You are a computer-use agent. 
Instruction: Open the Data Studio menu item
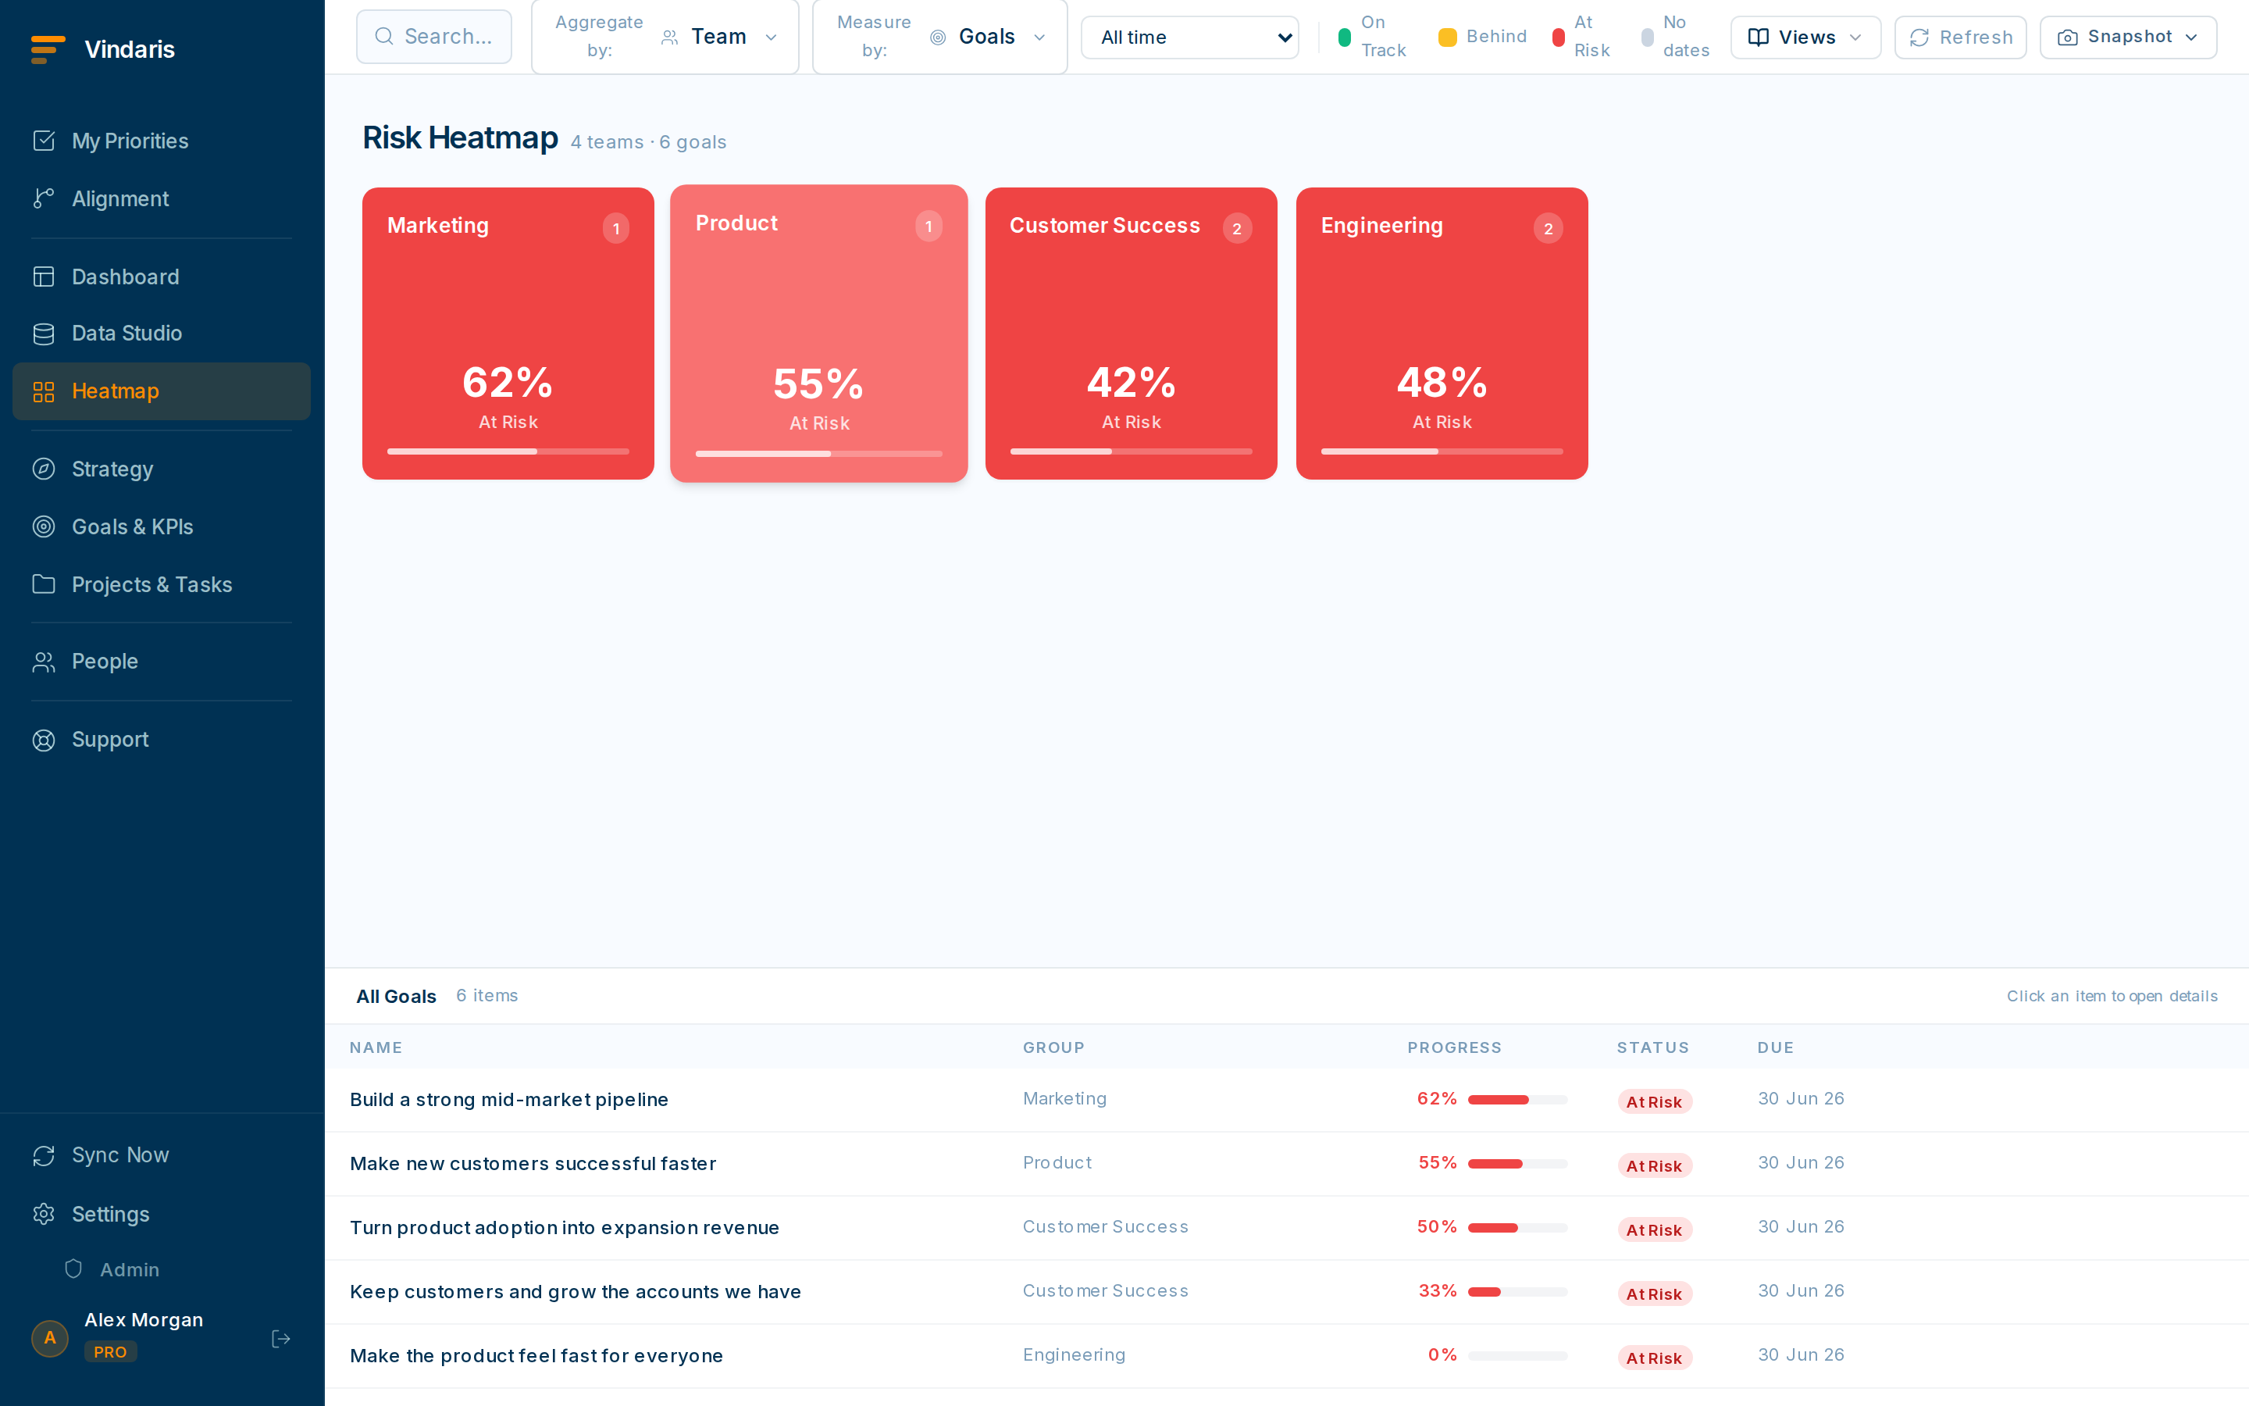(162, 333)
